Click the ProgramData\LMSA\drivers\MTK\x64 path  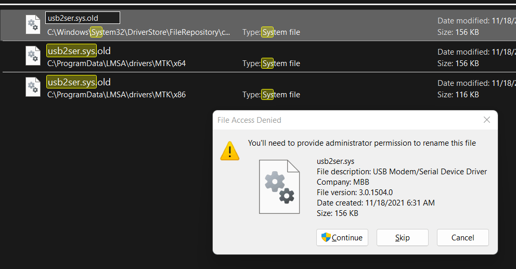click(117, 63)
